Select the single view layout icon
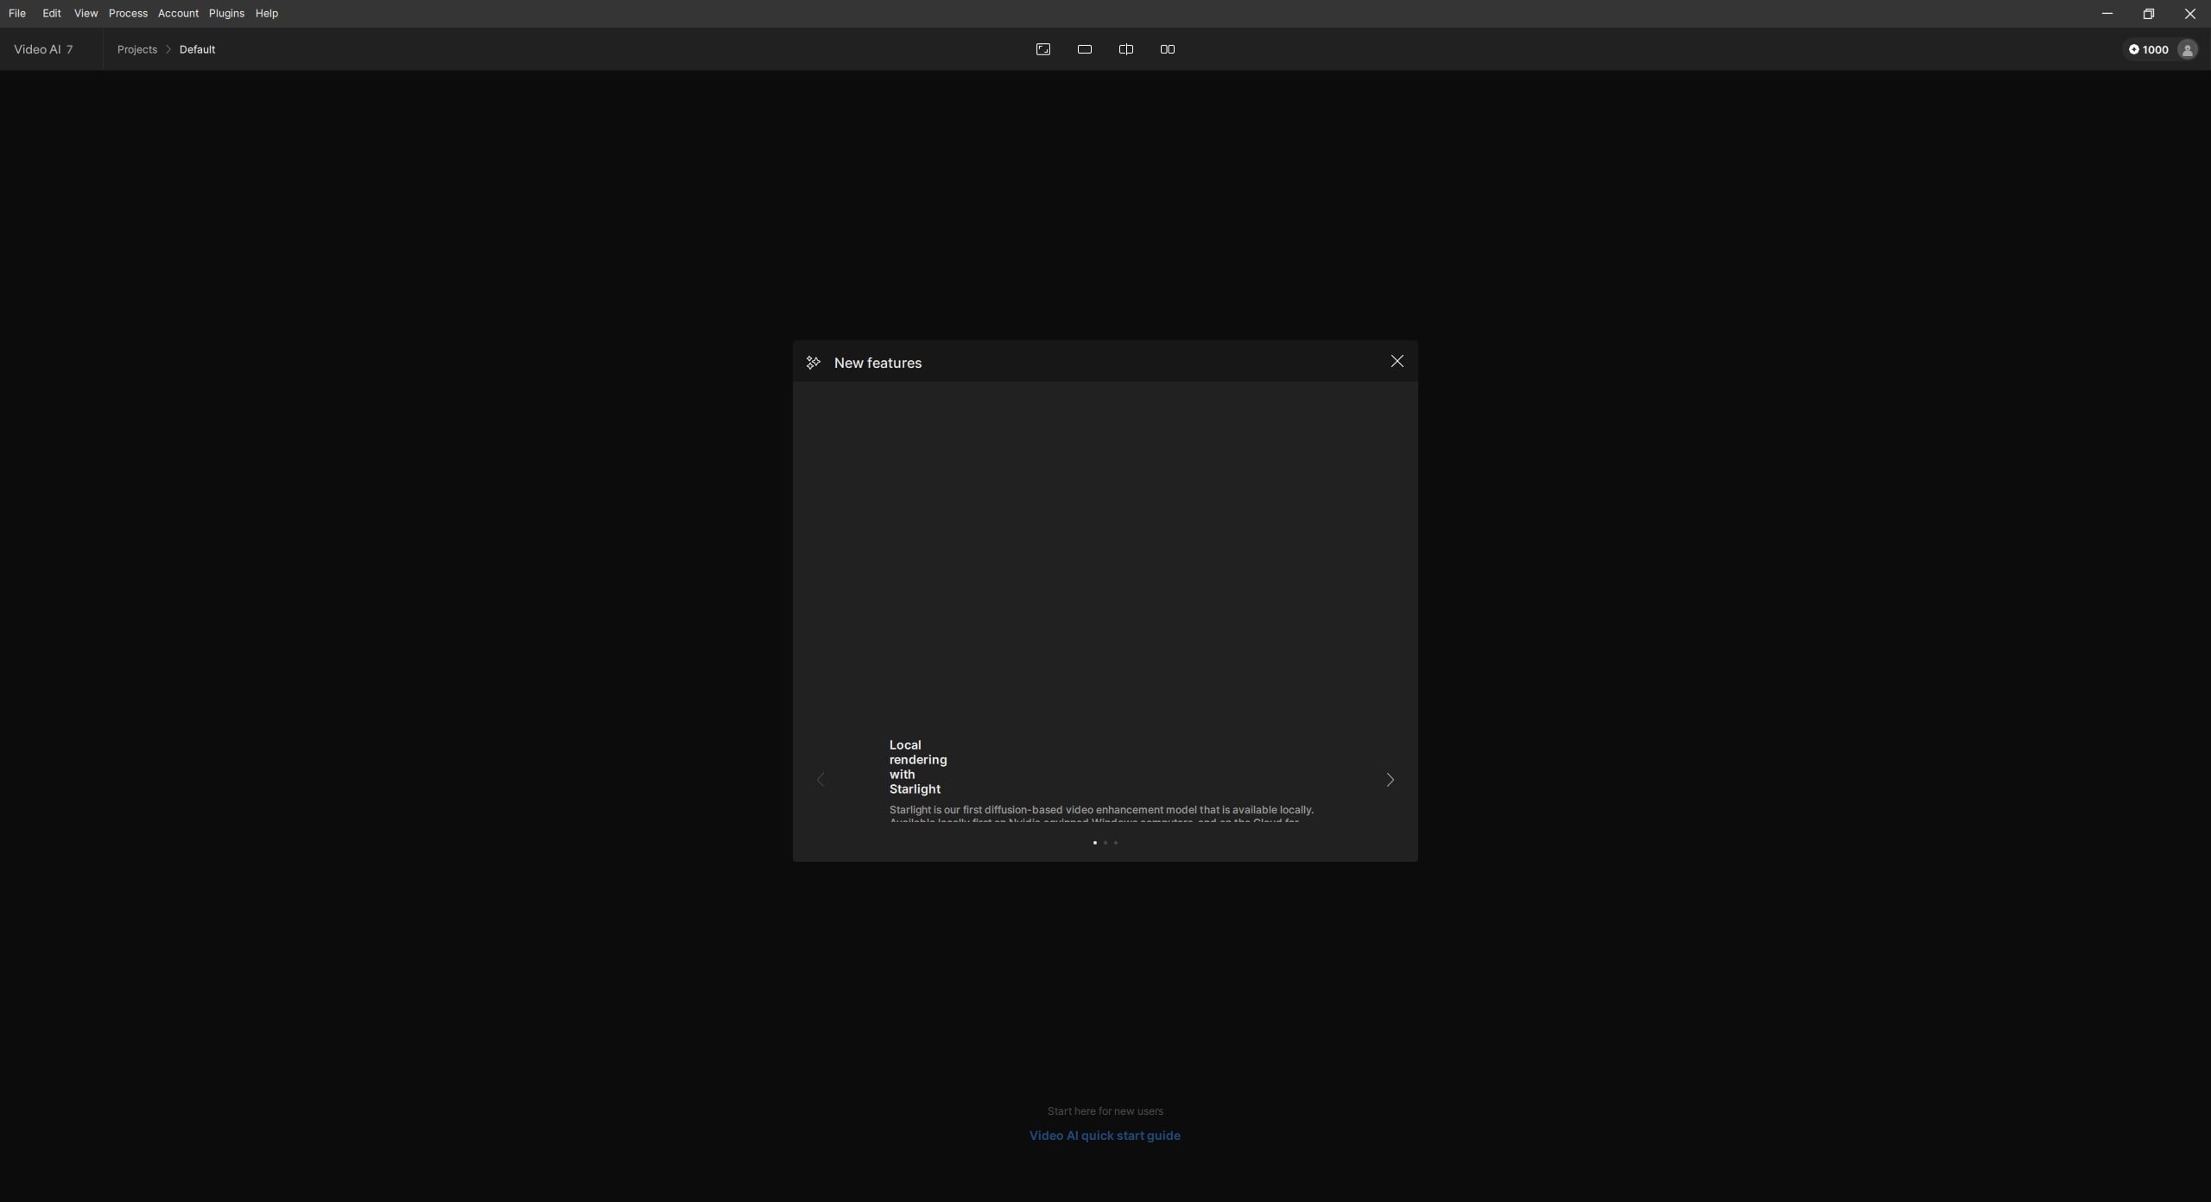Screen dimensions: 2211x1202 click(x=1085, y=49)
